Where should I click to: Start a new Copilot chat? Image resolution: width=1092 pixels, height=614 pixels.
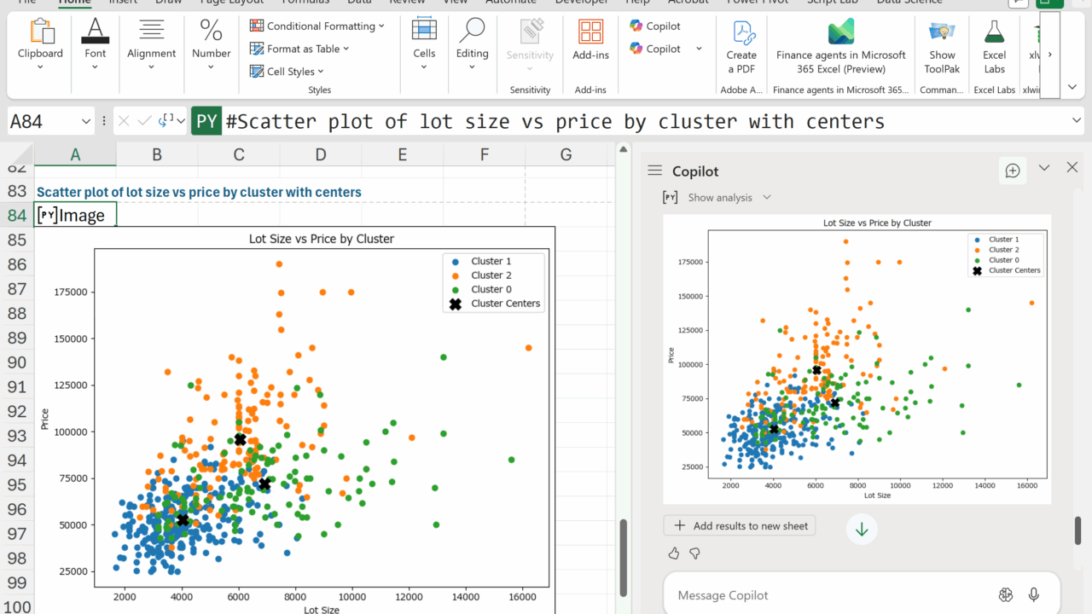tap(1013, 171)
